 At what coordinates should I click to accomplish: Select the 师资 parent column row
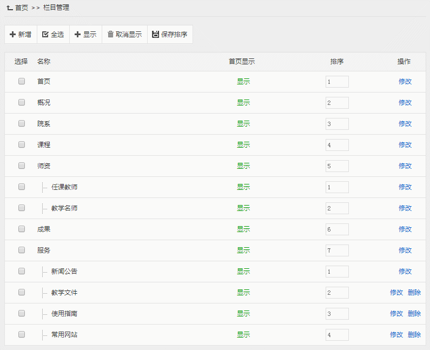click(x=44, y=166)
